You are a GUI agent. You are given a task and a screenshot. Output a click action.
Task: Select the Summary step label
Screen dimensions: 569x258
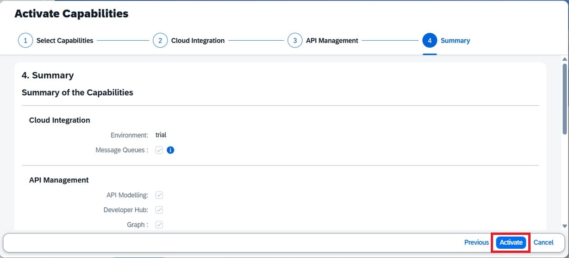click(x=455, y=40)
